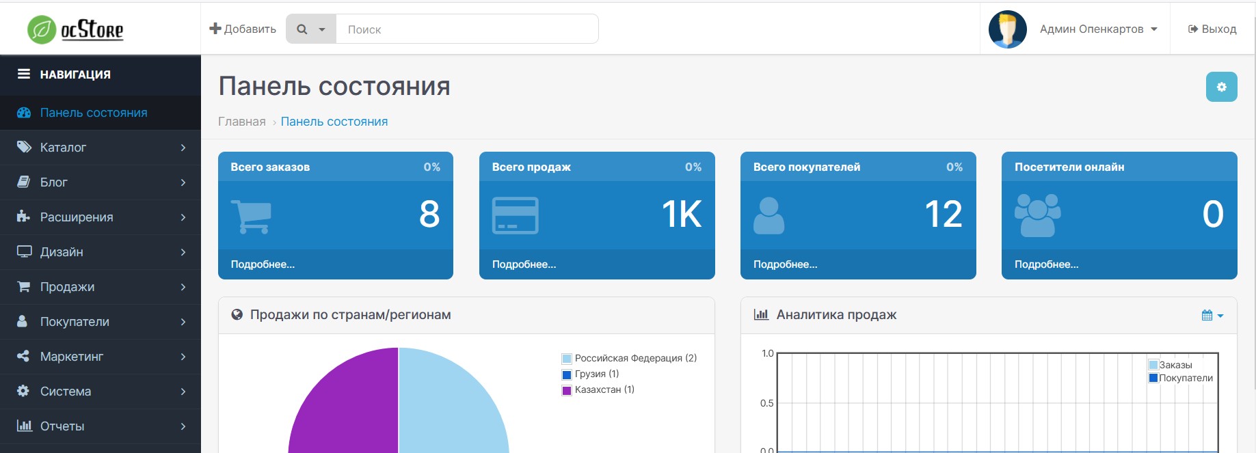The image size is (1256, 453).
Task: Open the search type dropdown
Action: [x=311, y=29]
